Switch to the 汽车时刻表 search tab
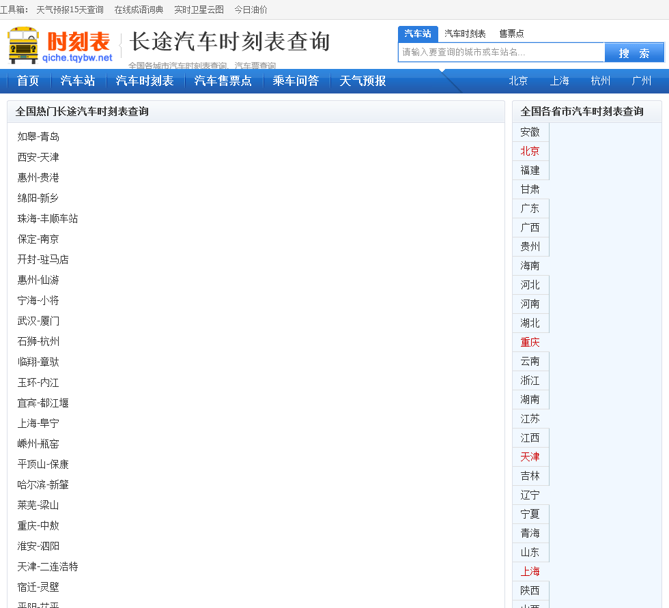669x608 pixels. click(x=465, y=33)
